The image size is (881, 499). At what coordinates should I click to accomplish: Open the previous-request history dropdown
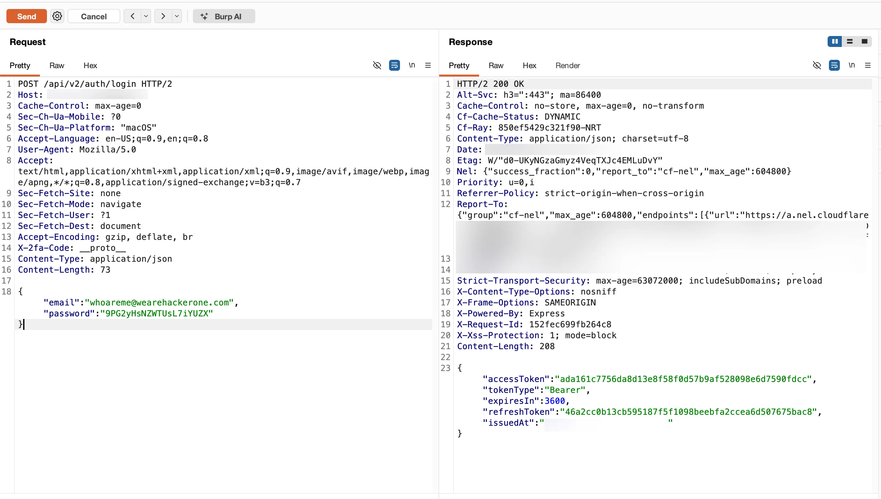point(146,16)
